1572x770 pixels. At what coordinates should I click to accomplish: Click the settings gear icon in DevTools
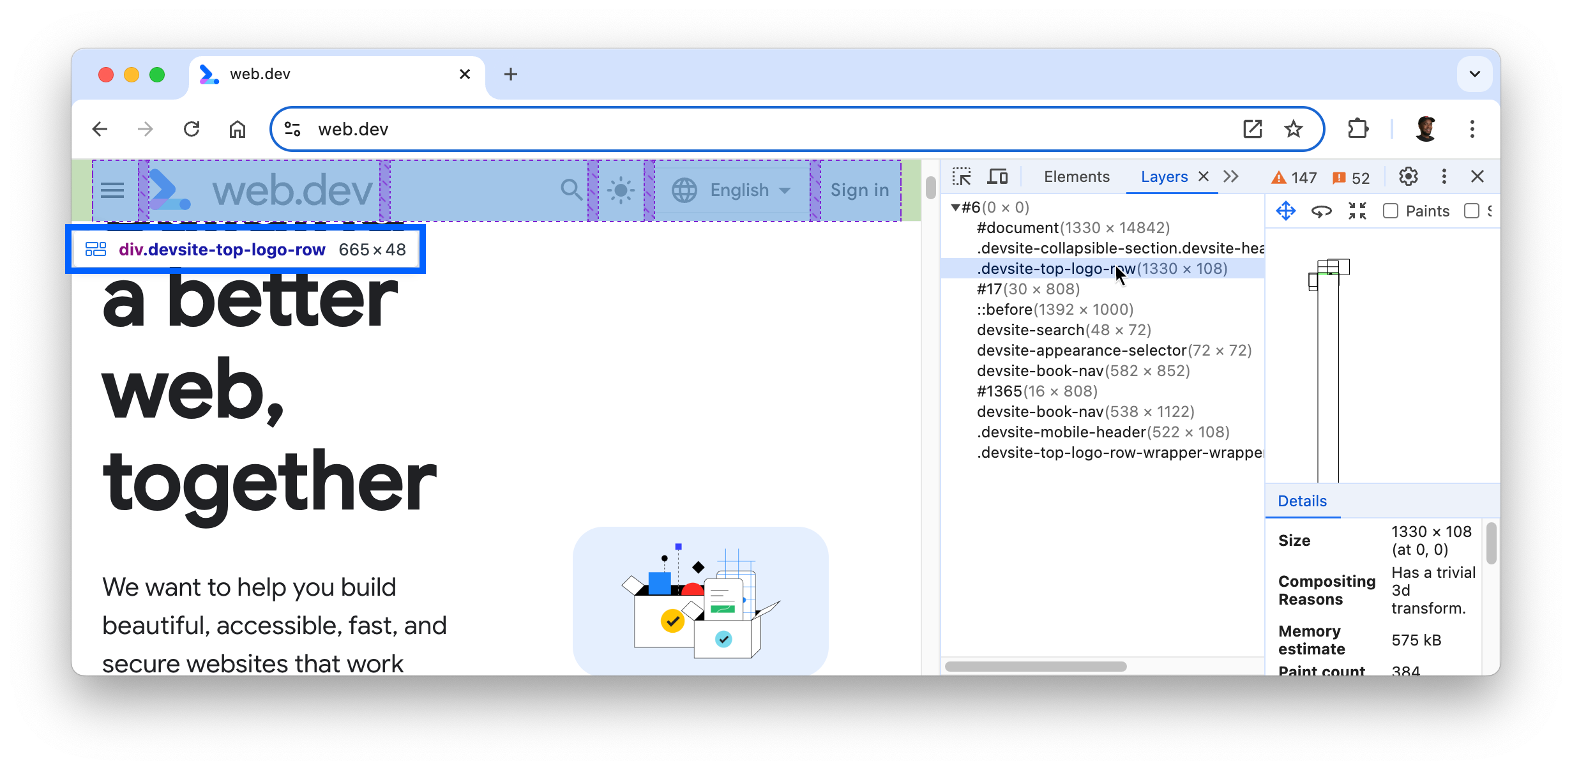[x=1409, y=176]
